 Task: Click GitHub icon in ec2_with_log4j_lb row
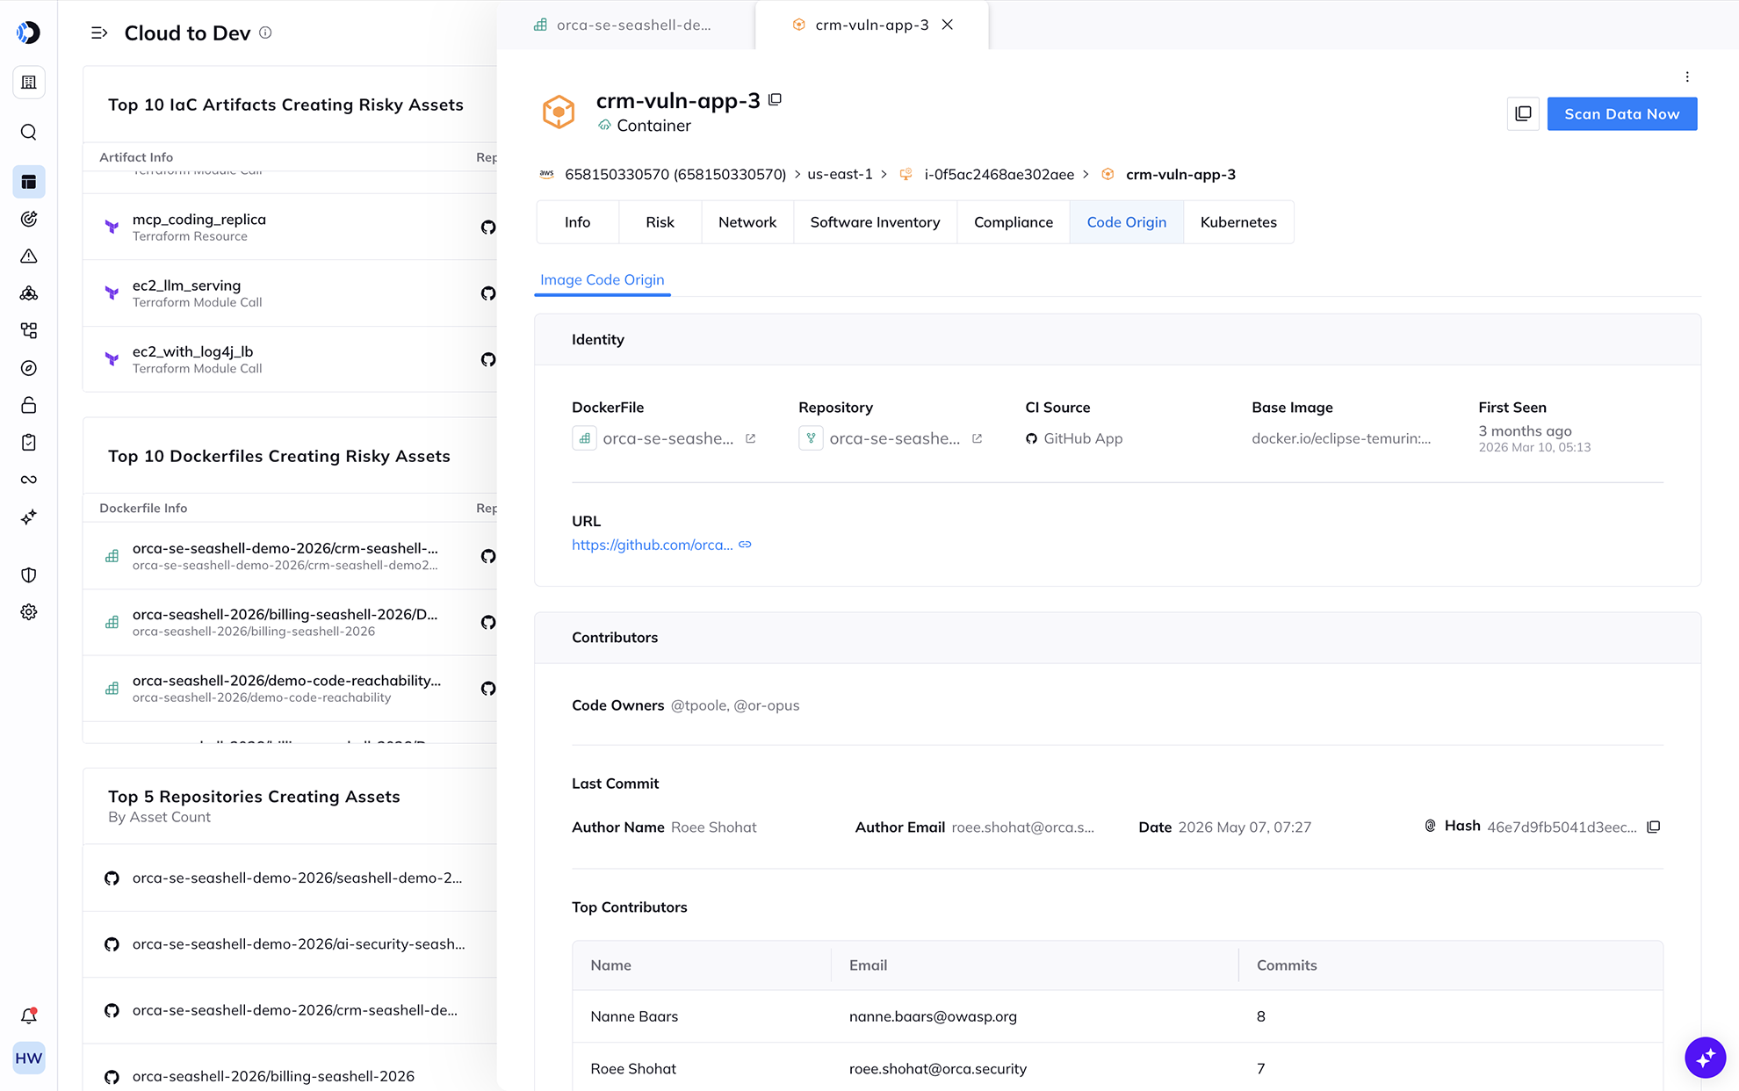click(488, 359)
